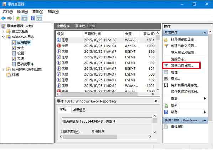Switch to the 常规 tab
The width and height of the screenshot is (213, 150).
(x=63, y=109)
